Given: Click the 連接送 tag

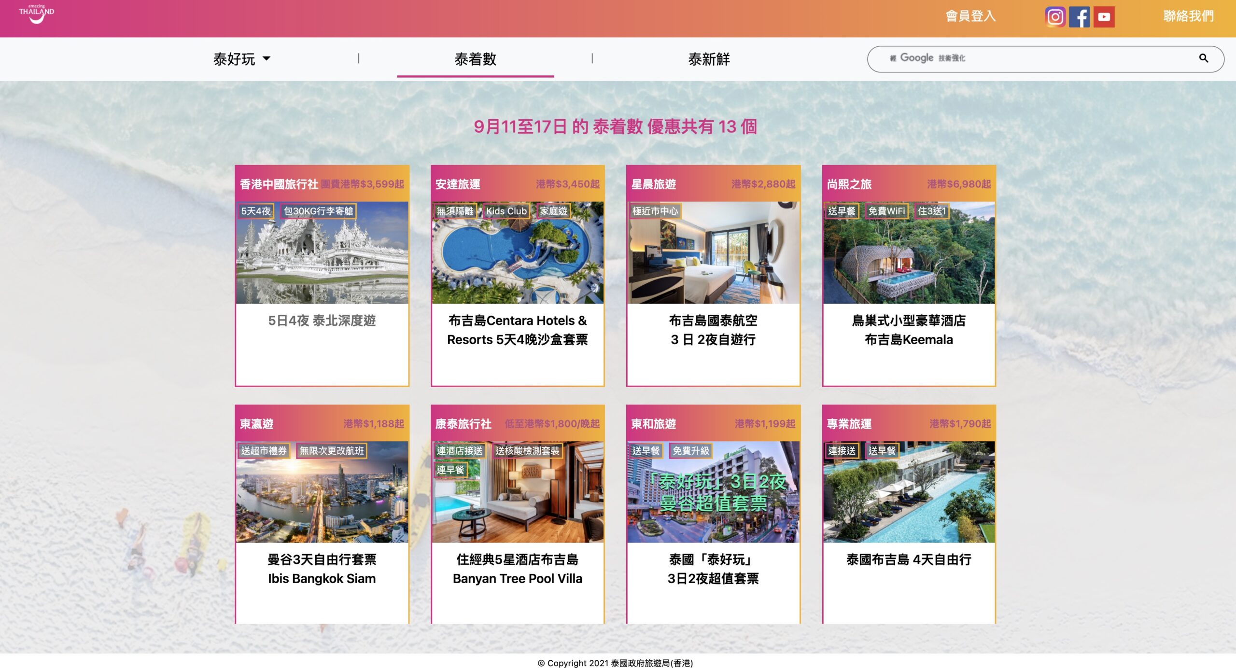Looking at the screenshot, I should 842,451.
